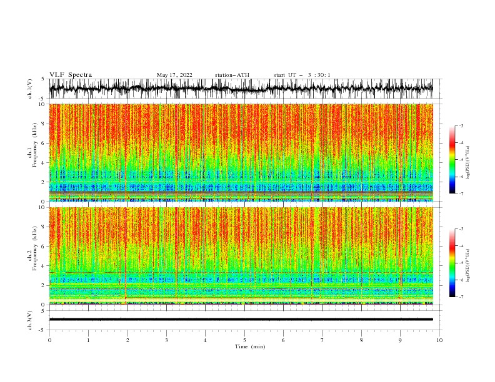Image resolution: width=495 pixels, height=382 pixels.
Task: Click the 'Time (min)' axis title
Action: (x=250, y=346)
